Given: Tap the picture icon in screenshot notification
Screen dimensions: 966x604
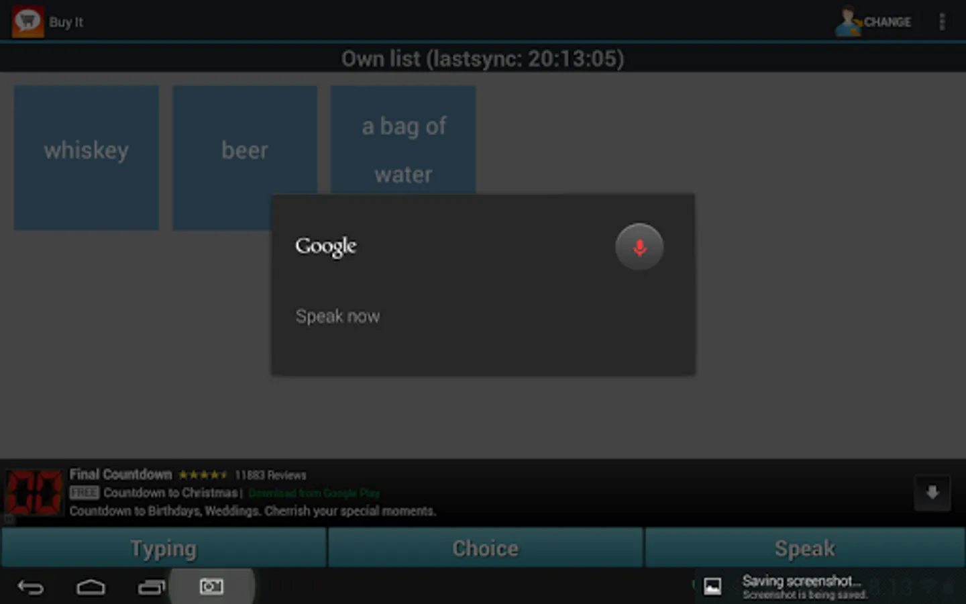Looking at the screenshot, I should (712, 587).
